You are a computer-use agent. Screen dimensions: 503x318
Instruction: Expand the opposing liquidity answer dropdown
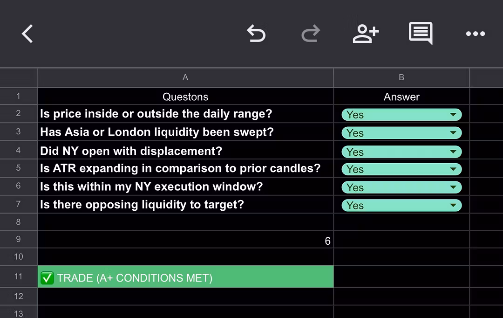pyautogui.click(x=453, y=206)
